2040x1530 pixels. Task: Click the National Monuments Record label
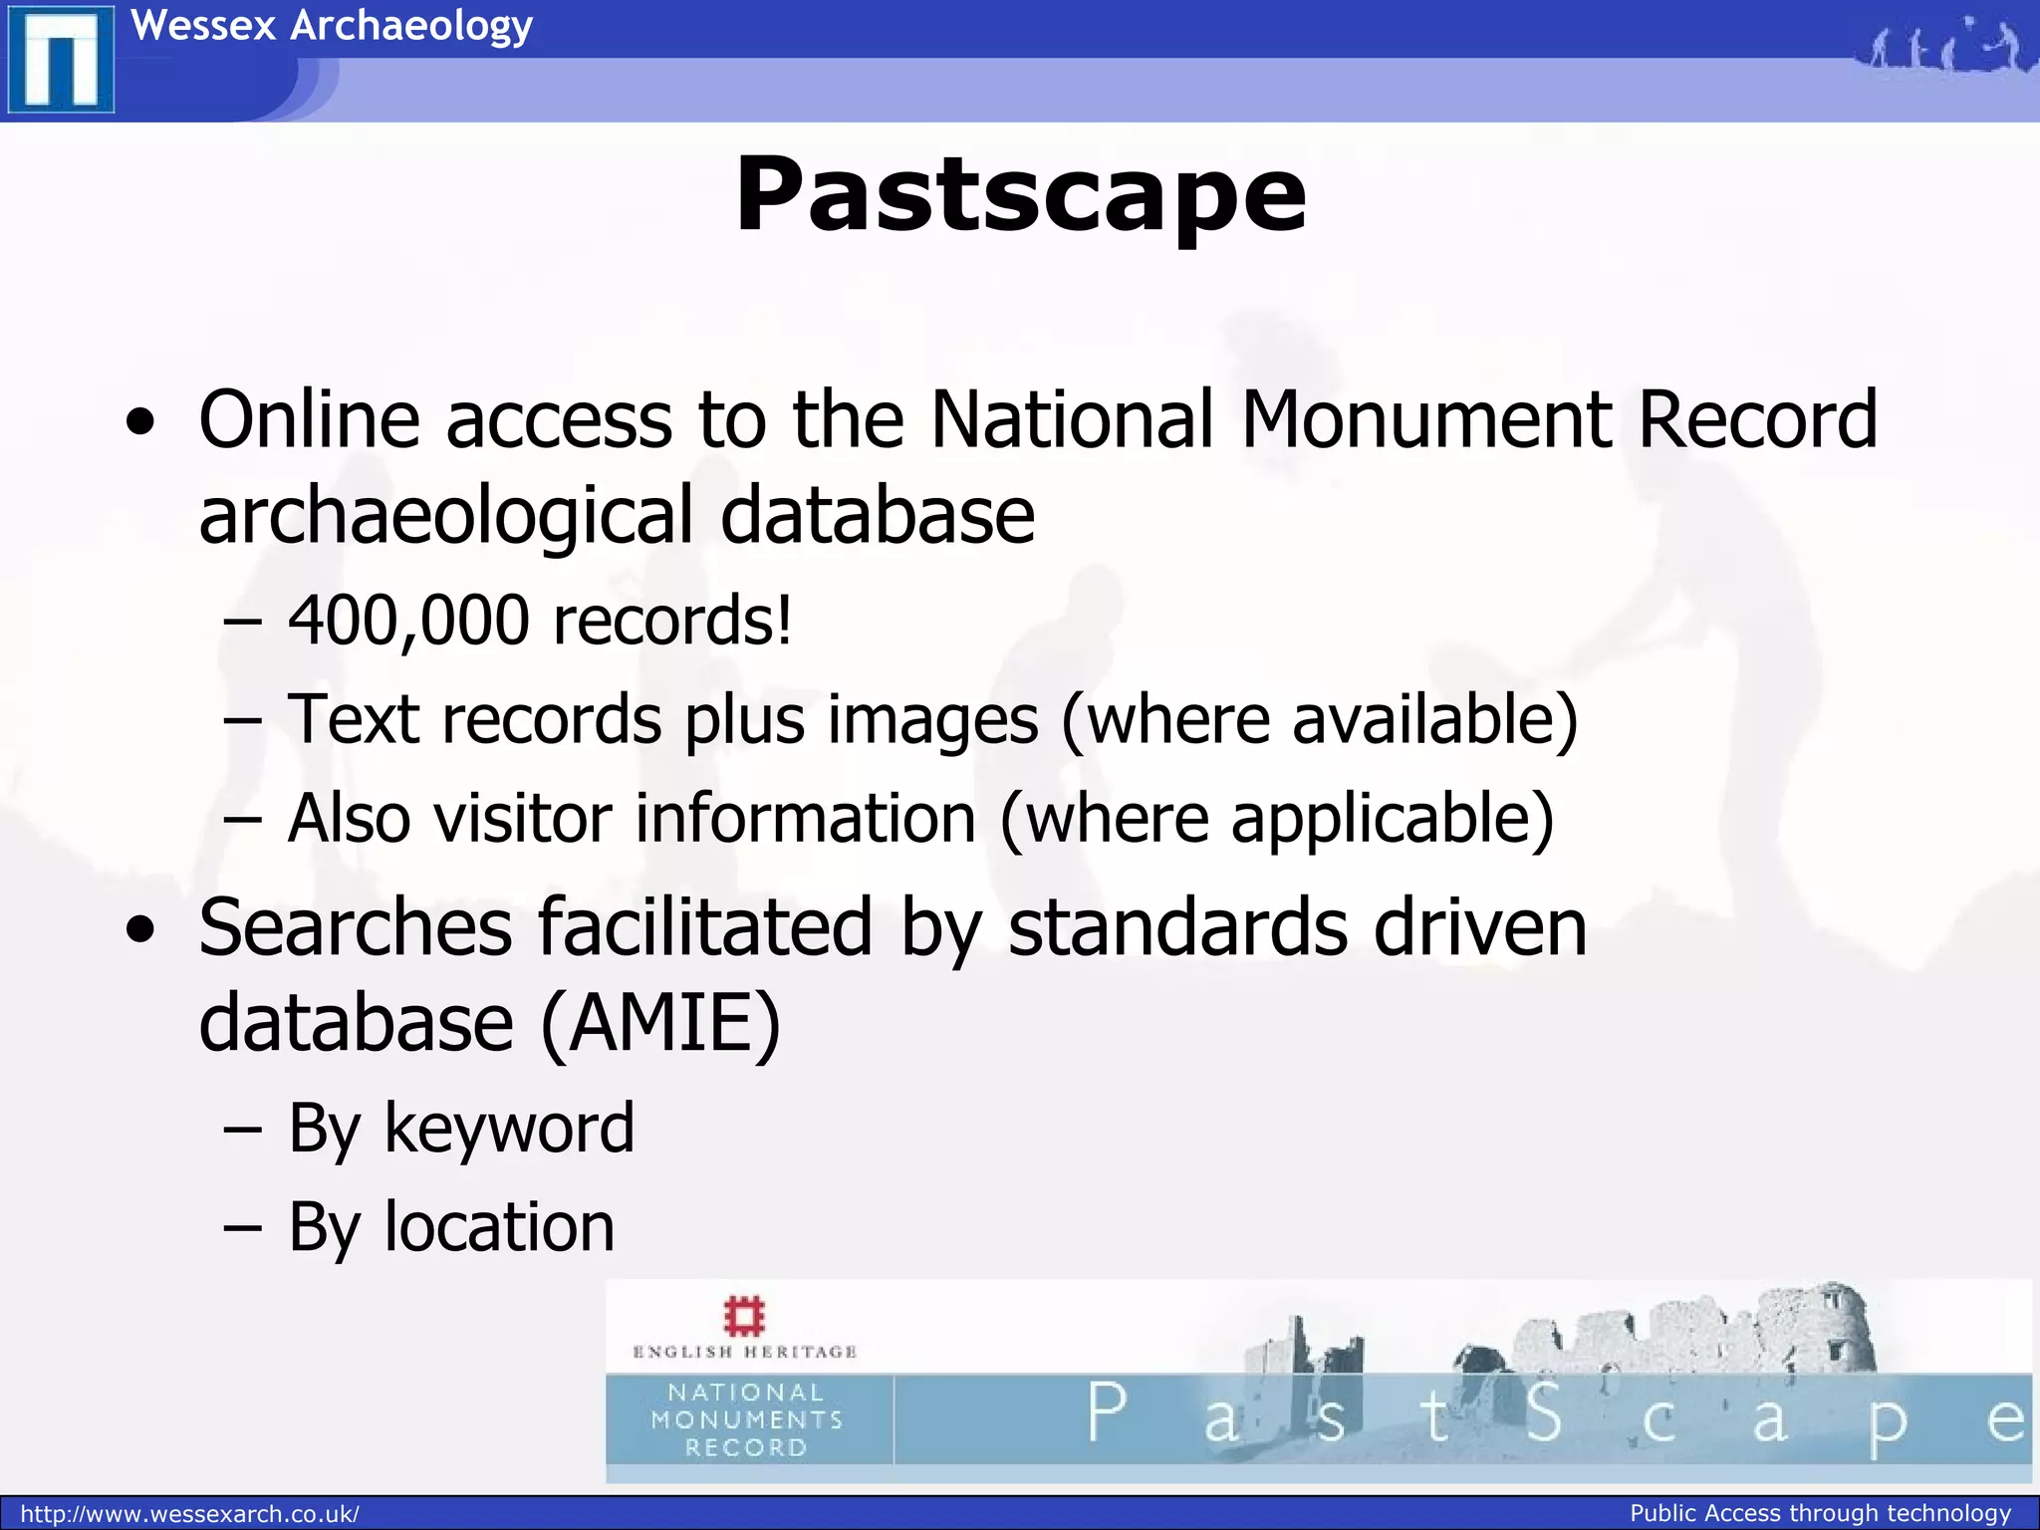pyautogui.click(x=747, y=1419)
